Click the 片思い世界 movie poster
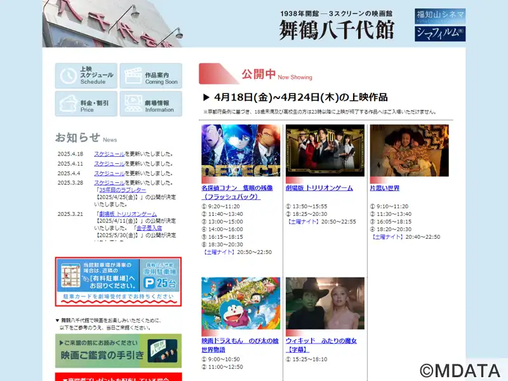This screenshot has height=381, width=508. coord(409,150)
